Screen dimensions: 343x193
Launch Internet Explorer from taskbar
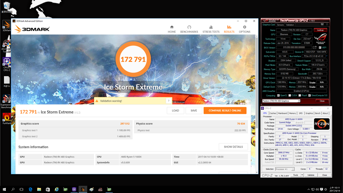(x=57, y=189)
